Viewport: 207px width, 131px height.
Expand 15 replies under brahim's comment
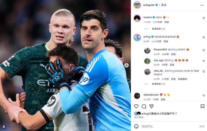(x=158, y=29)
